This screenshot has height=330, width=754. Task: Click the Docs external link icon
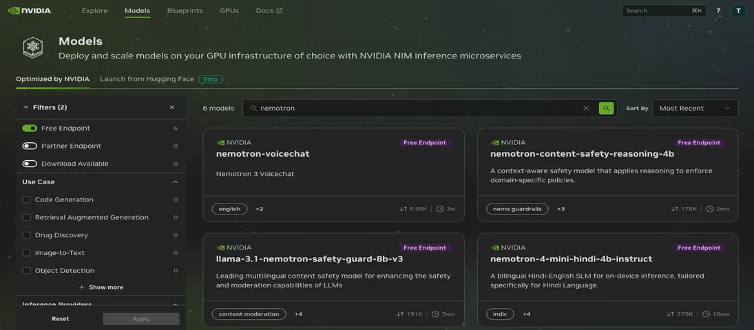[280, 10]
